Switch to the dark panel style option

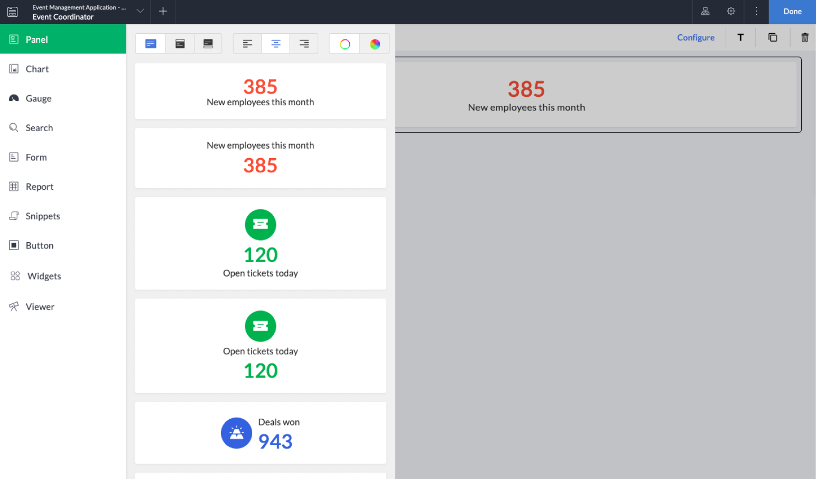[180, 43]
